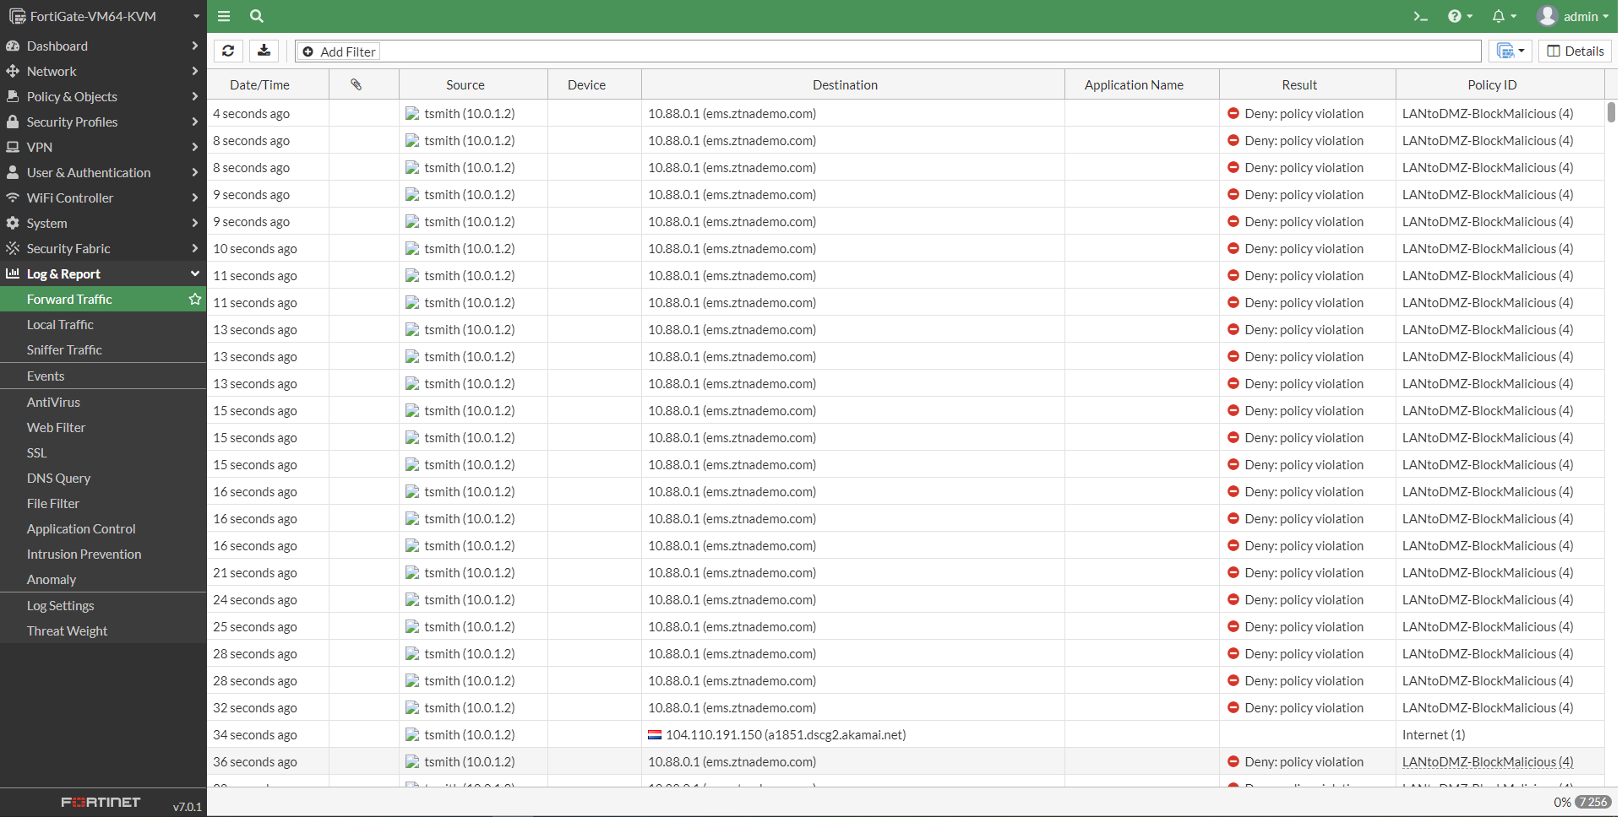Select the 34 seconds ago timestamp cell

click(268, 734)
